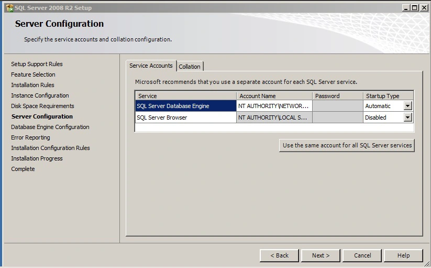Open Startup Type dropdown for Database Engine
The width and height of the screenshot is (431, 268).
click(x=407, y=106)
